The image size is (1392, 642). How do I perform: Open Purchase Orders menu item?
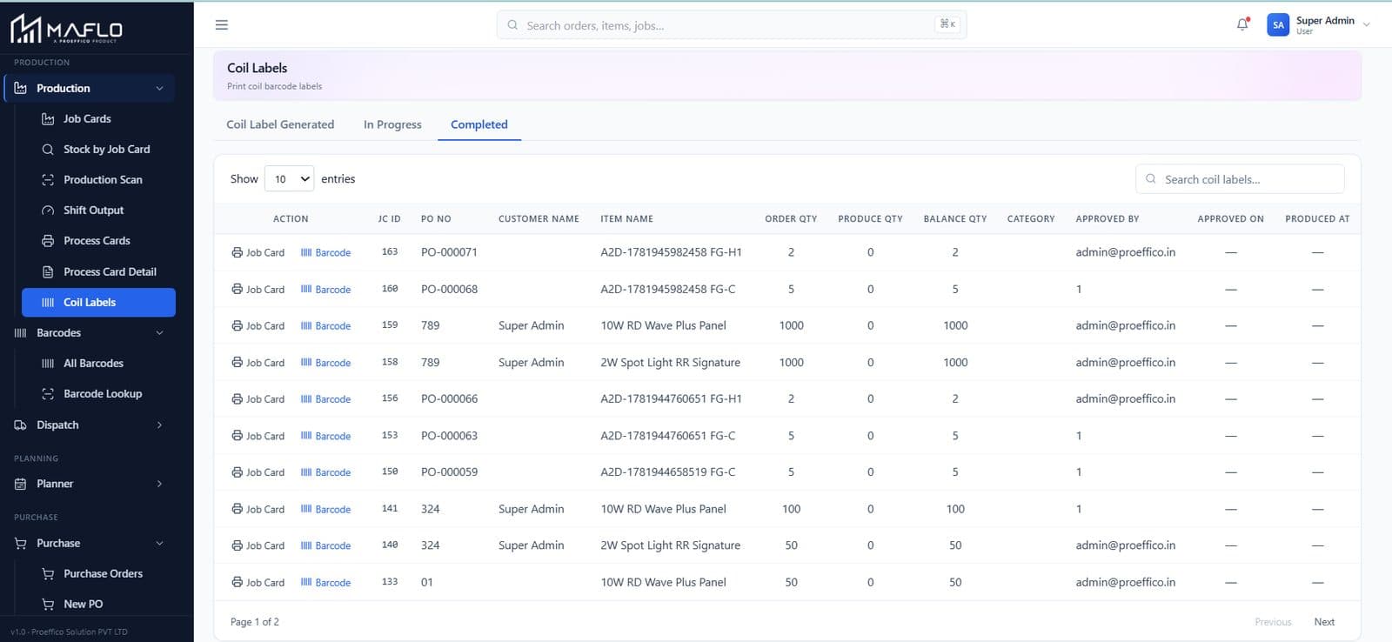pyautogui.click(x=98, y=574)
